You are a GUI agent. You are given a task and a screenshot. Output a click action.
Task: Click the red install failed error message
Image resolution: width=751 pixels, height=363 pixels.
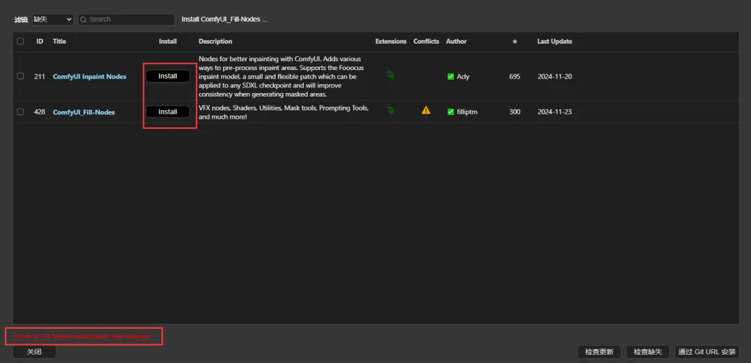(81, 337)
